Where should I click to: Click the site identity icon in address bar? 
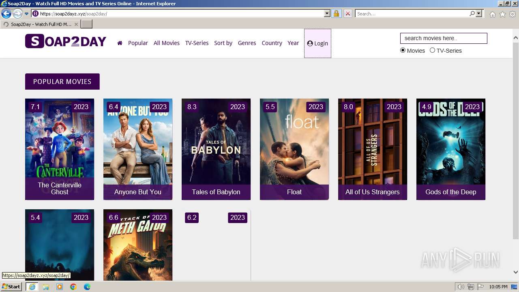(35, 14)
